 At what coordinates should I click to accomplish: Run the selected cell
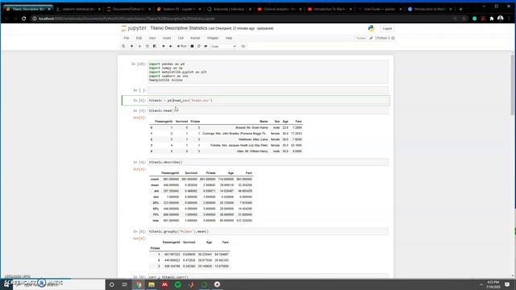[181, 47]
